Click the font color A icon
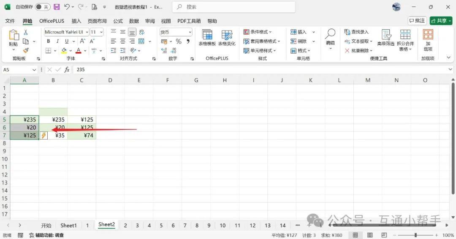Viewport: 456px width, 239px height. point(78,51)
